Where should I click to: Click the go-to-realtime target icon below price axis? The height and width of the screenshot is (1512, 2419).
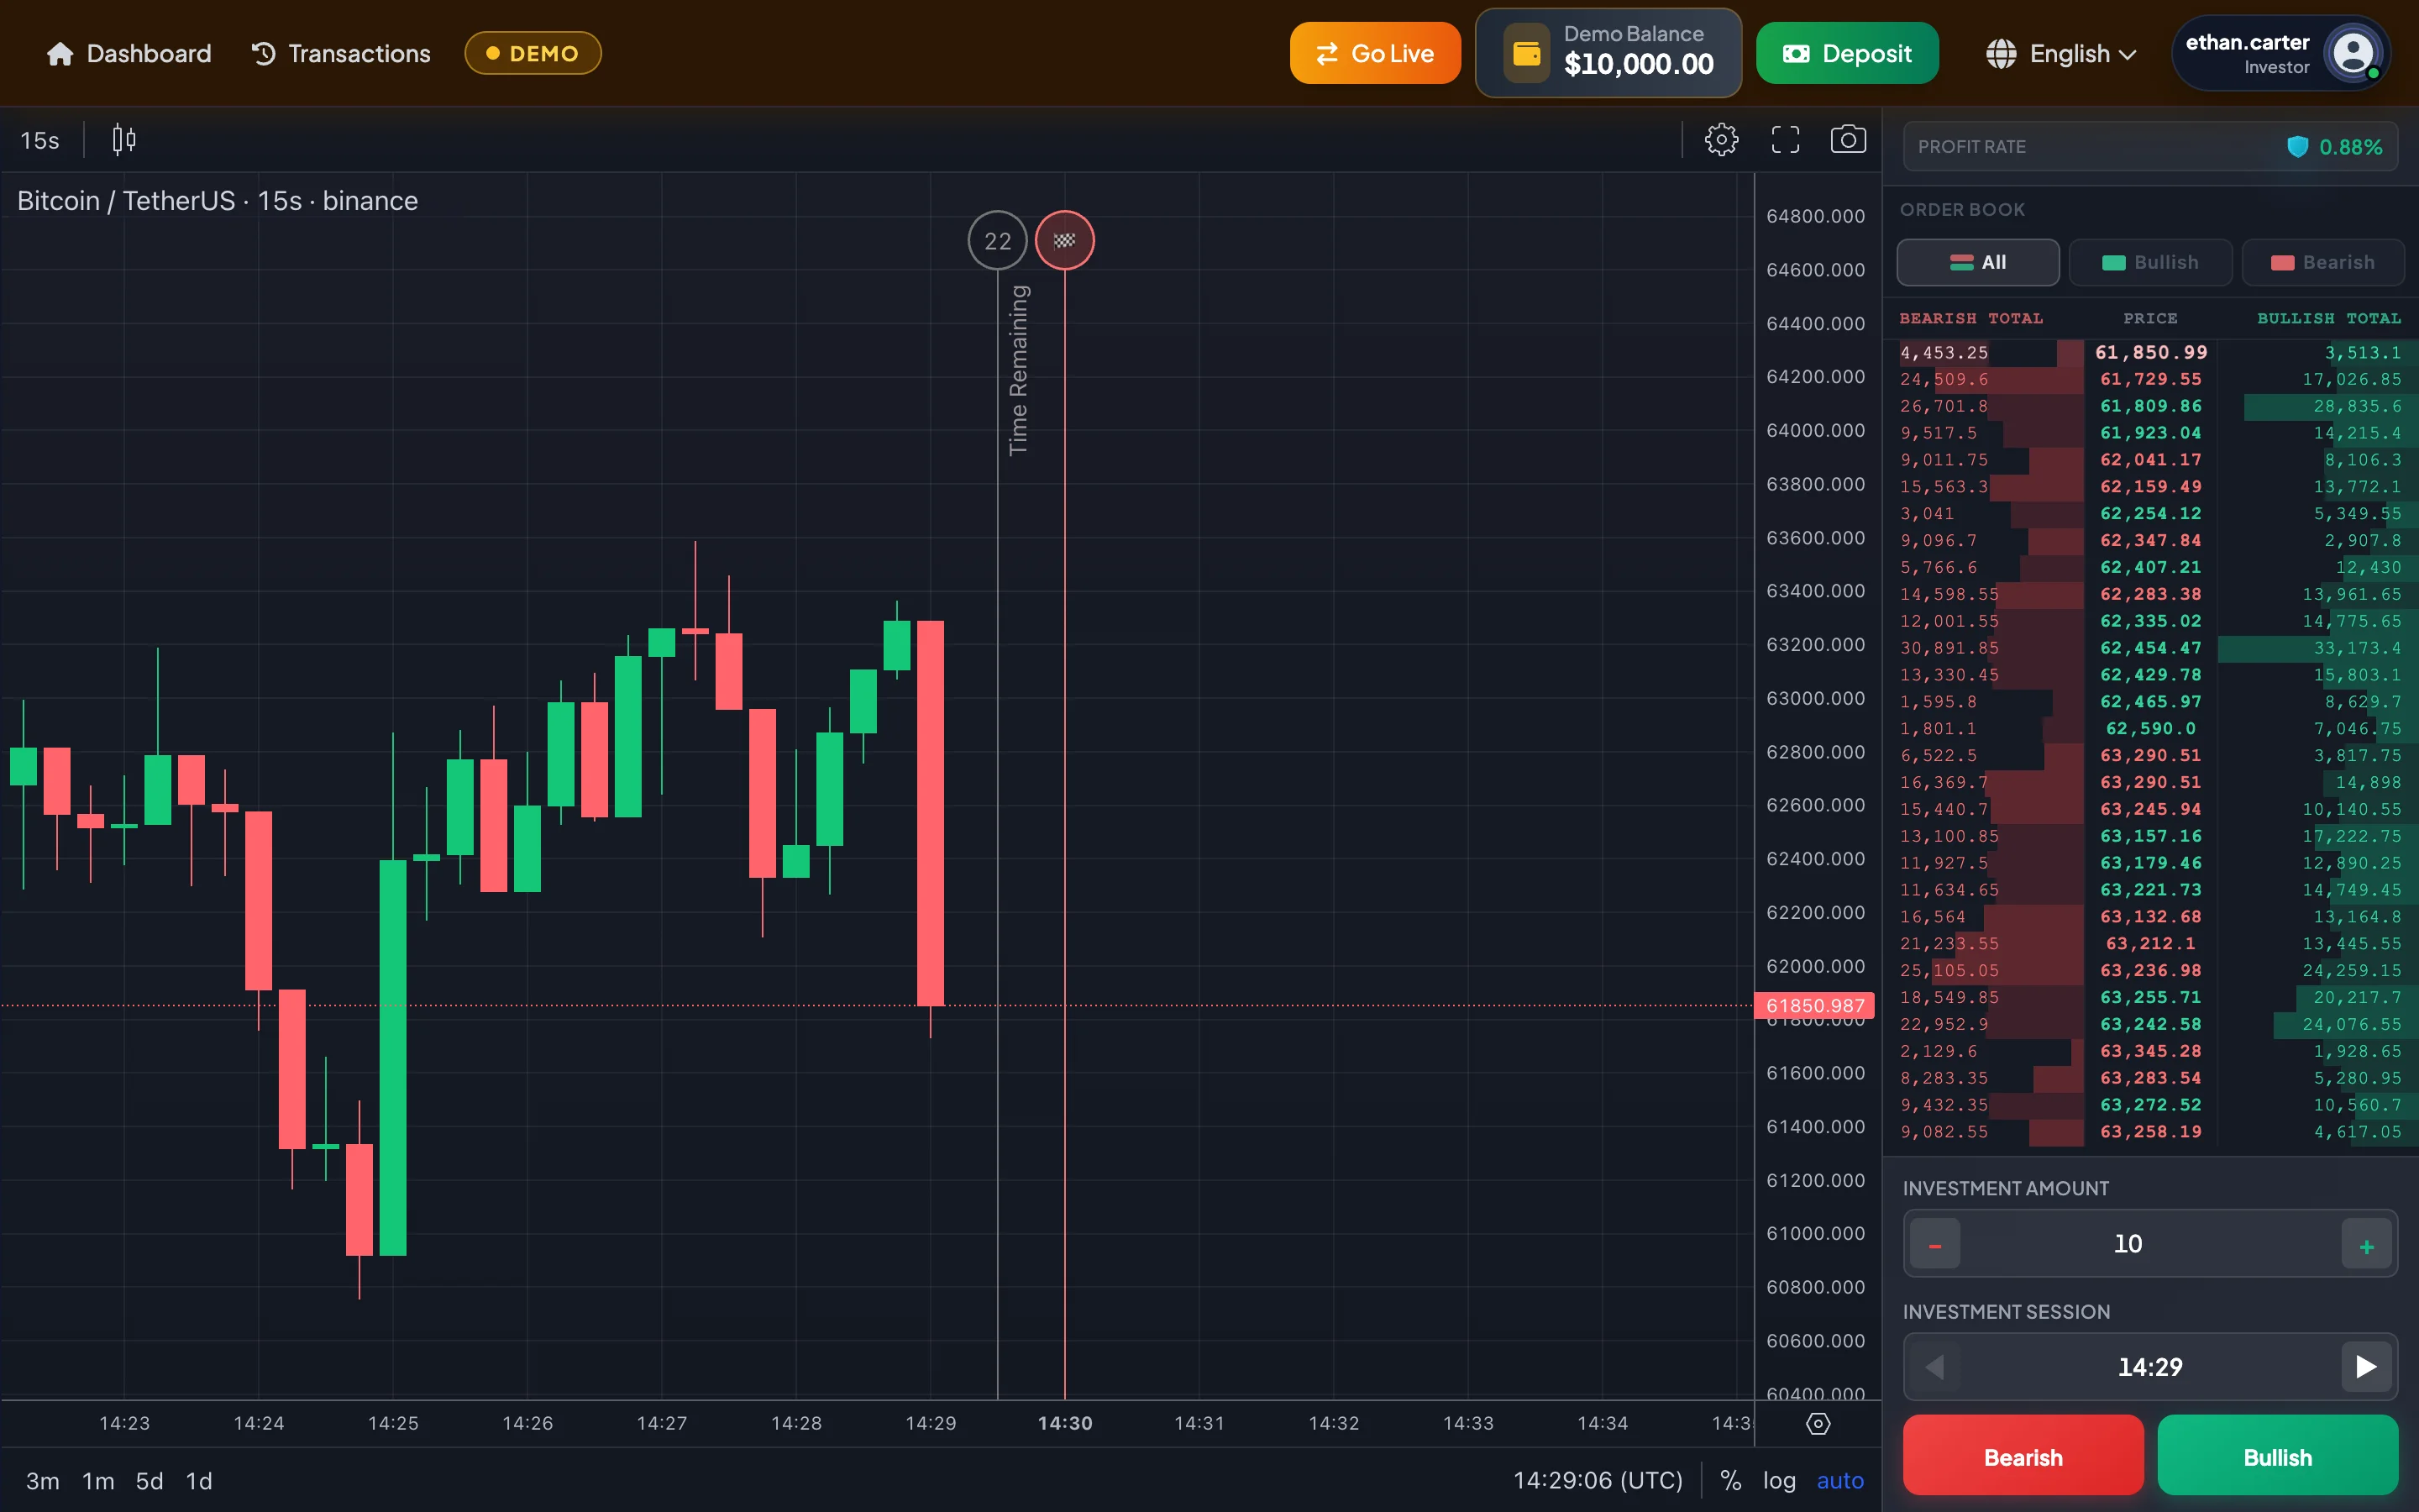[1818, 1424]
